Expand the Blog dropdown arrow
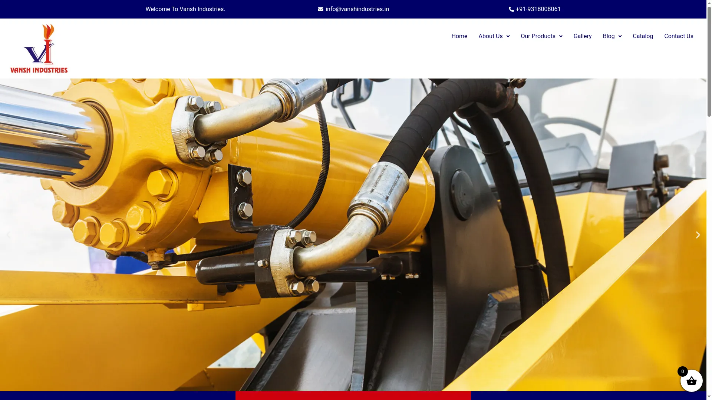 click(x=620, y=36)
